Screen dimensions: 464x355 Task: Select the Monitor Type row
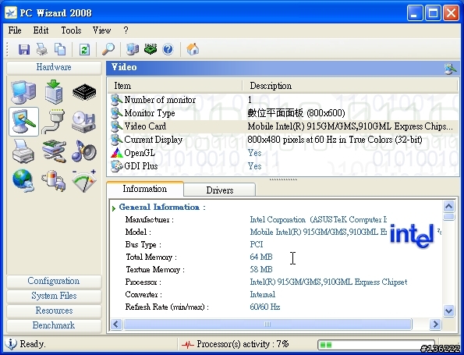(283, 113)
